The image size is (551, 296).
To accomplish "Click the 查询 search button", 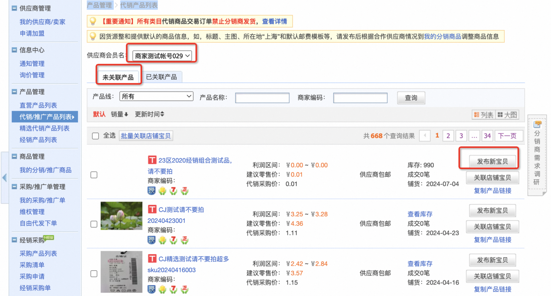I will pos(411,98).
